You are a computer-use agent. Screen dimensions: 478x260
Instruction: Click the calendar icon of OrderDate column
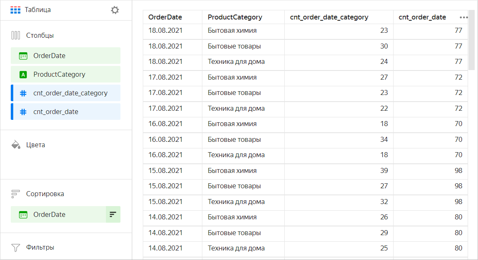coord(23,56)
